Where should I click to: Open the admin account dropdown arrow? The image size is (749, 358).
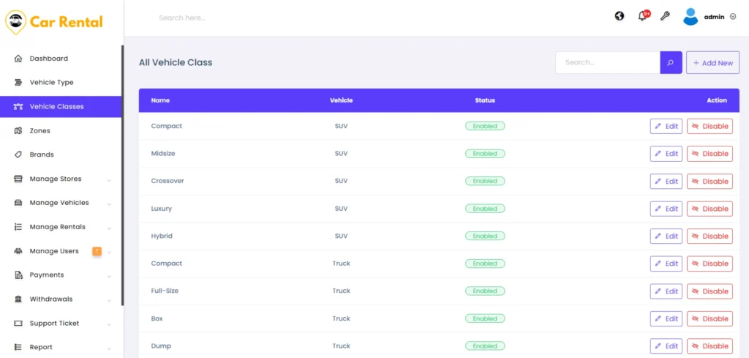733,17
